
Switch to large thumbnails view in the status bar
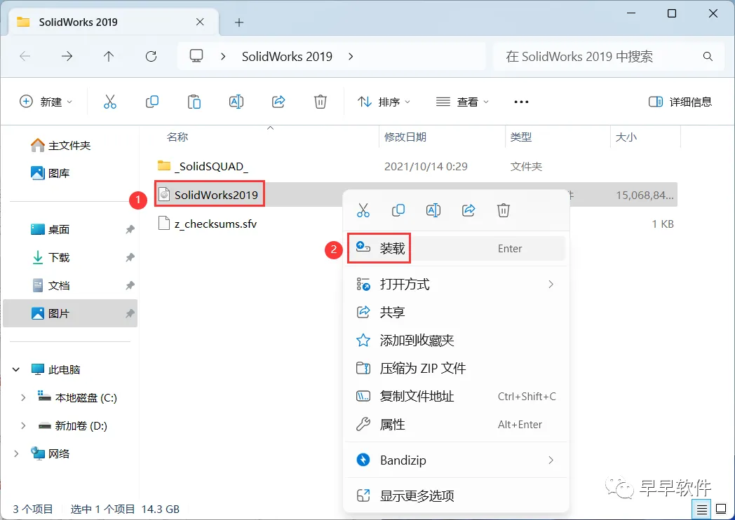[x=722, y=509]
